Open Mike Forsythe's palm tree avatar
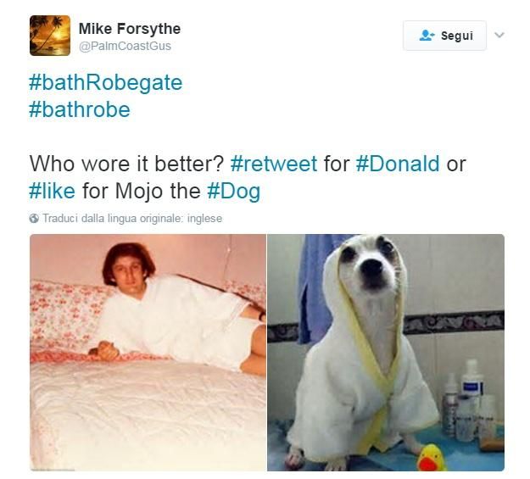Viewport: 530px width, 479px height. [x=50, y=36]
